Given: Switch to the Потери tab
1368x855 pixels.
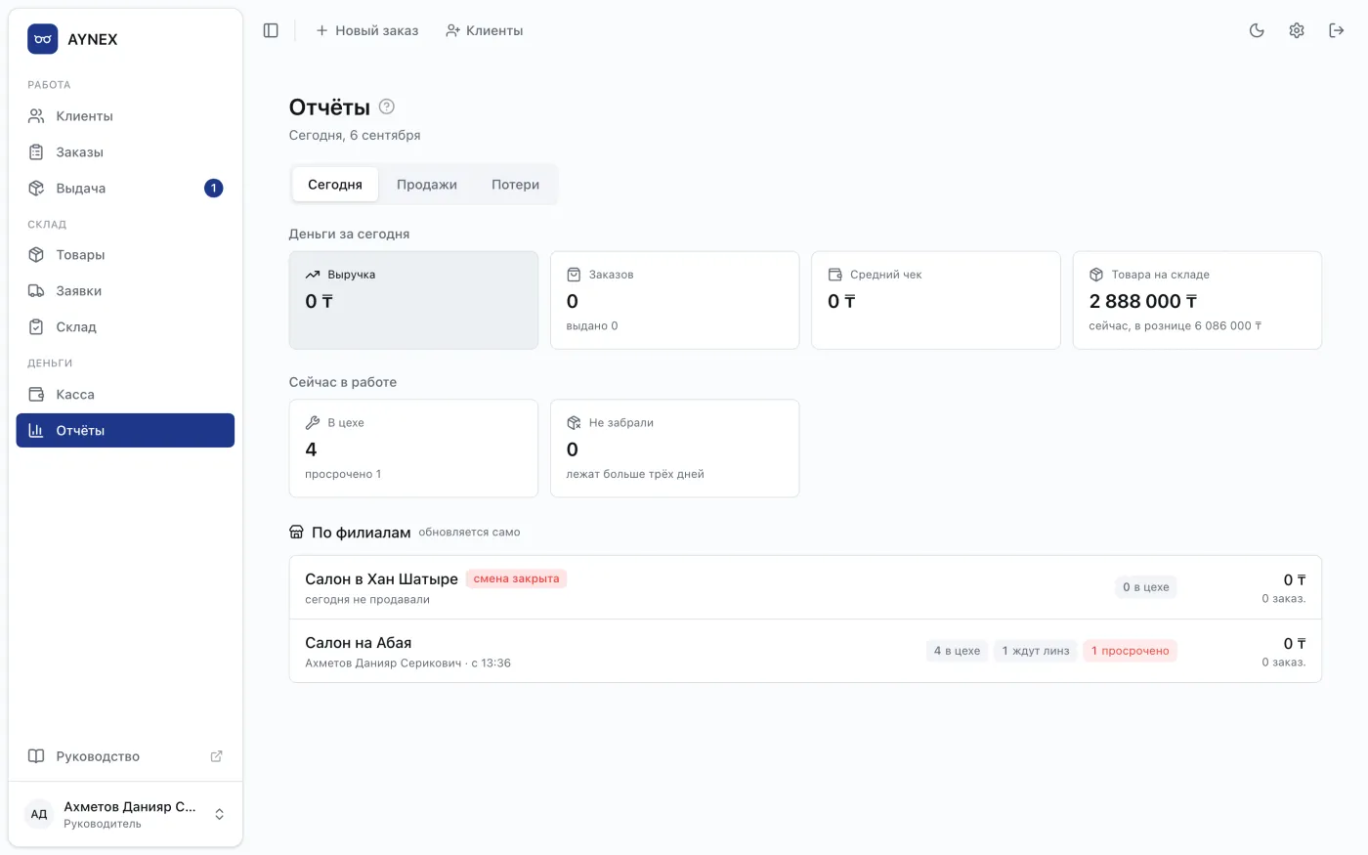Looking at the screenshot, I should click(515, 185).
